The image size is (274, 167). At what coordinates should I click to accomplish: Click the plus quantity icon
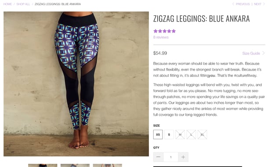click(x=183, y=157)
